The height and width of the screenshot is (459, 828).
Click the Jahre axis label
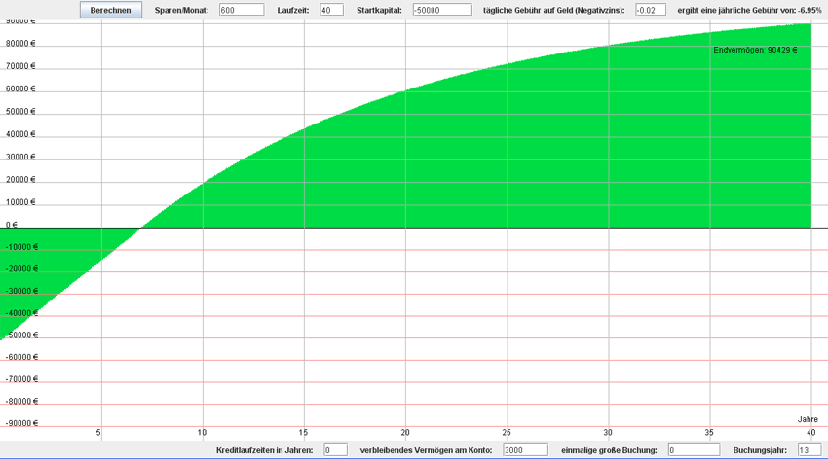pos(808,419)
